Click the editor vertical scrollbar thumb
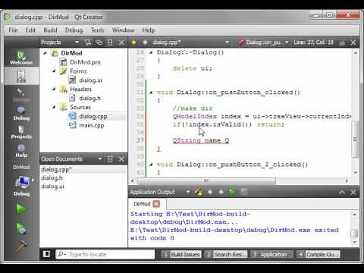This screenshot has height=273, width=364. (x=355, y=139)
